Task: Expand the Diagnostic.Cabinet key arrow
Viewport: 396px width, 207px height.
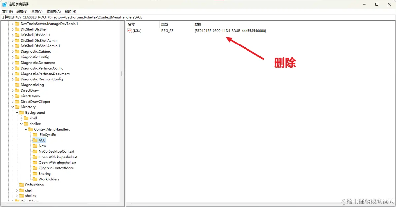Action: (13, 51)
